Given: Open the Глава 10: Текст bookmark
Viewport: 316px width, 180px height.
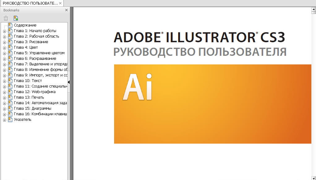Looking at the screenshot, I should pyautogui.click(x=28, y=80).
